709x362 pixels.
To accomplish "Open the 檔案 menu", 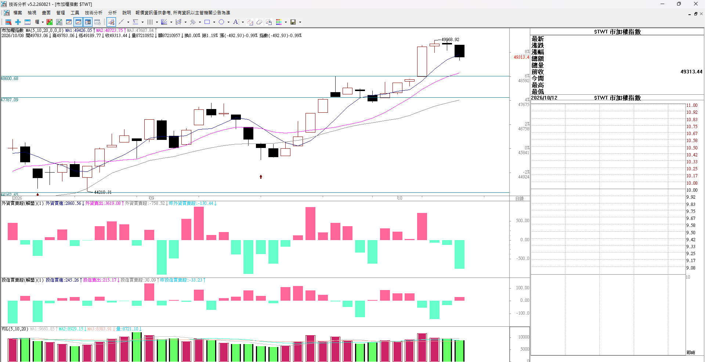I will pyautogui.click(x=18, y=13).
